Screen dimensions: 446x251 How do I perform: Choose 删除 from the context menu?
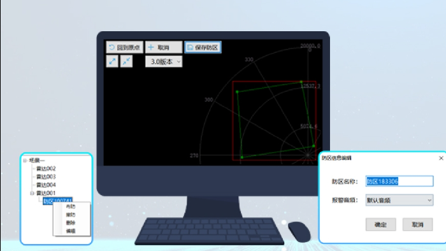(71, 223)
